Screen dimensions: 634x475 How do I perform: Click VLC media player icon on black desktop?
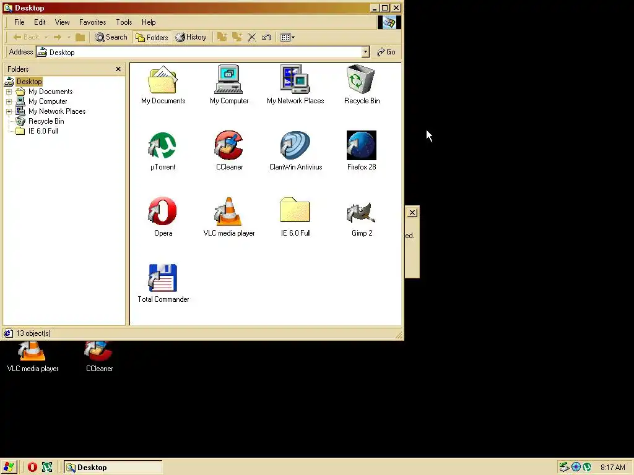32,357
